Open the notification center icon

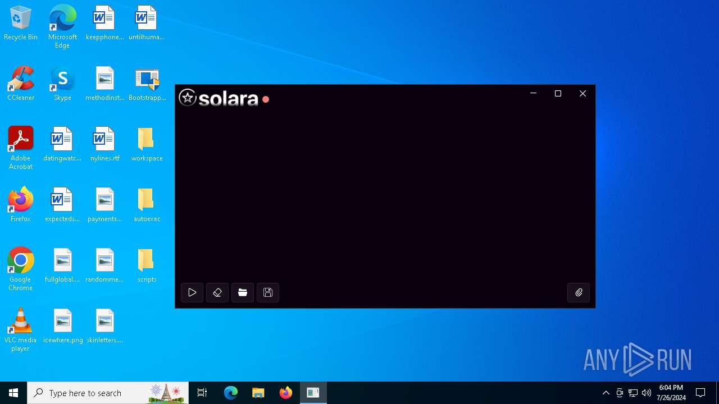pyautogui.click(x=700, y=393)
